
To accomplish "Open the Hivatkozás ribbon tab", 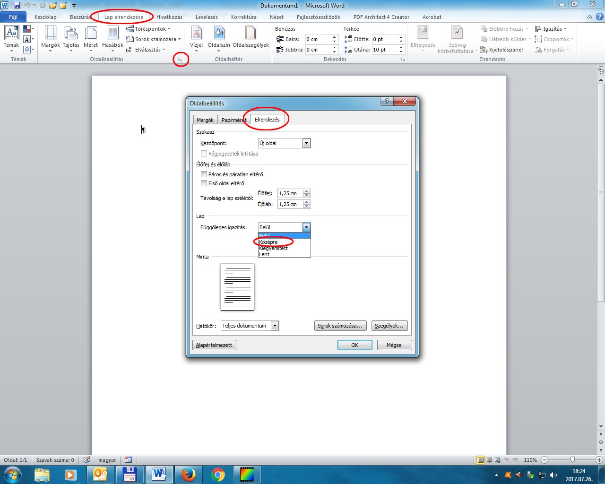I will point(169,17).
